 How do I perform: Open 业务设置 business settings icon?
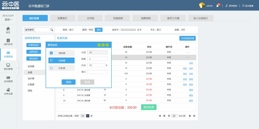[8, 90]
